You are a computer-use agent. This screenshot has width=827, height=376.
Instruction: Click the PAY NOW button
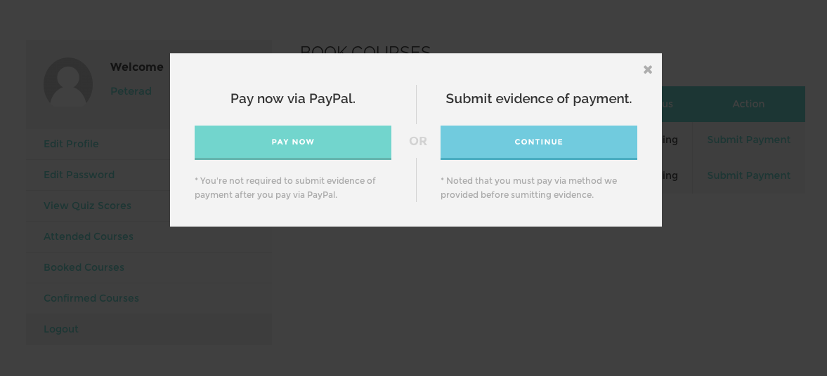[x=293, y=142]
